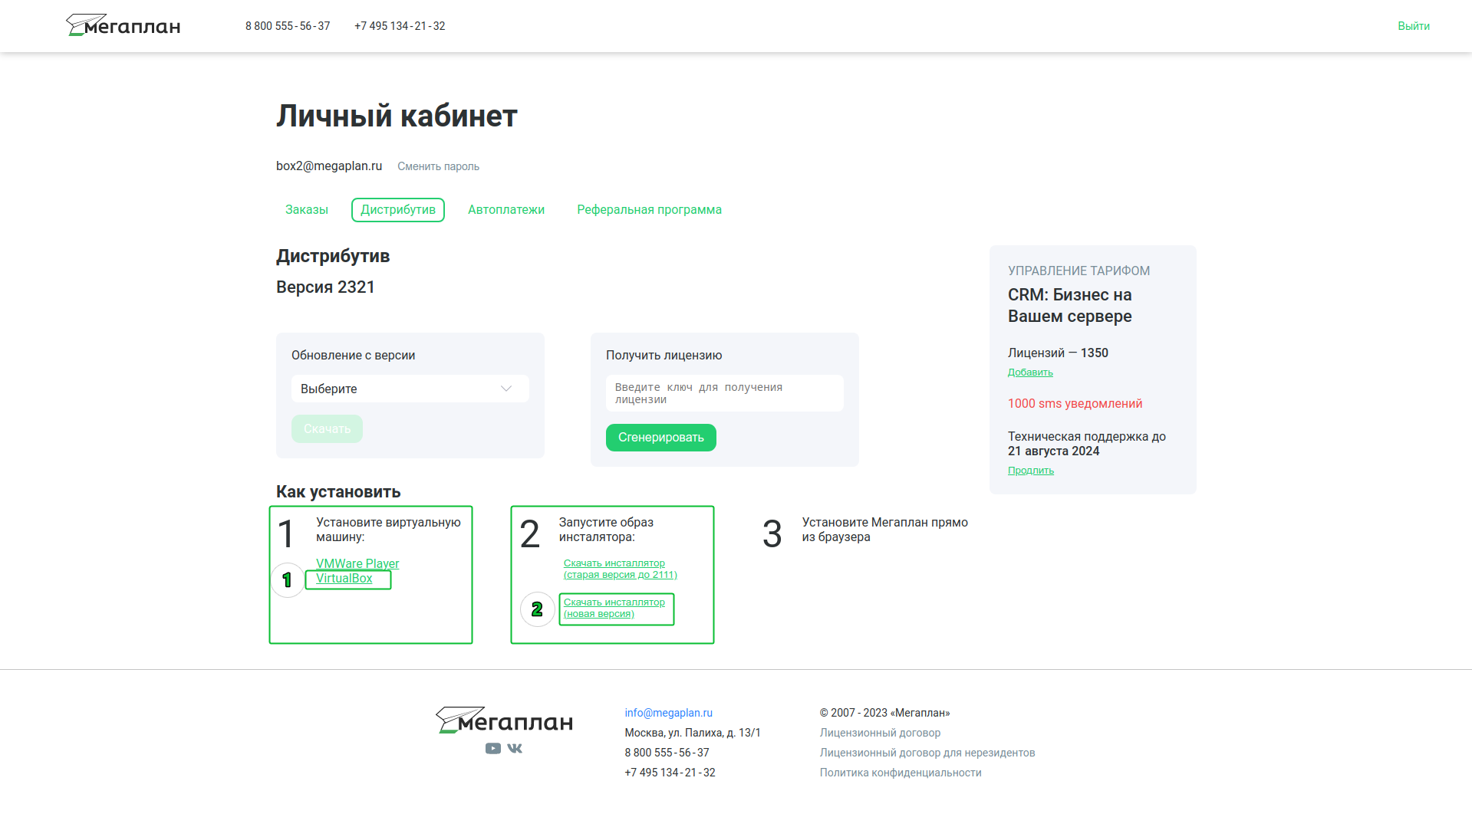The width and height of the screenshot is (1472, 827).
Task: Click Продлить support link
Action: pyautogui.click(x=1031, y=471)
